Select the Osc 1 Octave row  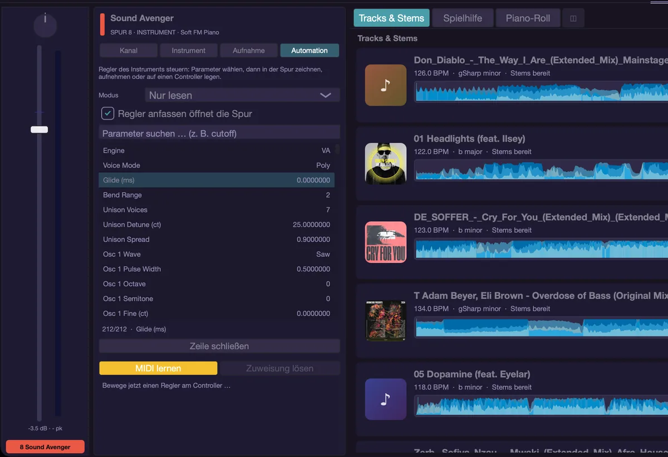coord(217,284)
